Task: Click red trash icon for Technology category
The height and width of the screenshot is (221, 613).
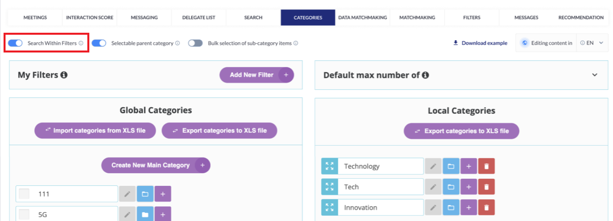Action: click(486, 166)
